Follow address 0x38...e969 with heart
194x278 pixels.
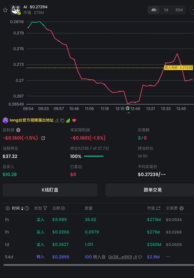pyautogui.click(x=140, y=257)
